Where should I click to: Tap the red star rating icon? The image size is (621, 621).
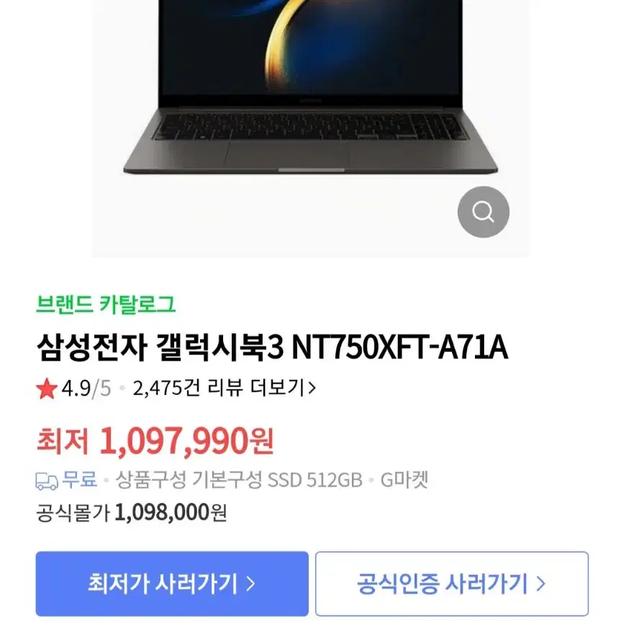[47, 389]
